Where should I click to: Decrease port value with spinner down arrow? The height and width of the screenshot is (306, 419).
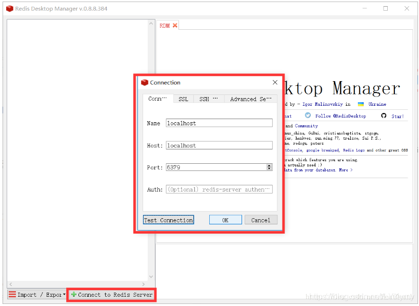pos(269,169)
